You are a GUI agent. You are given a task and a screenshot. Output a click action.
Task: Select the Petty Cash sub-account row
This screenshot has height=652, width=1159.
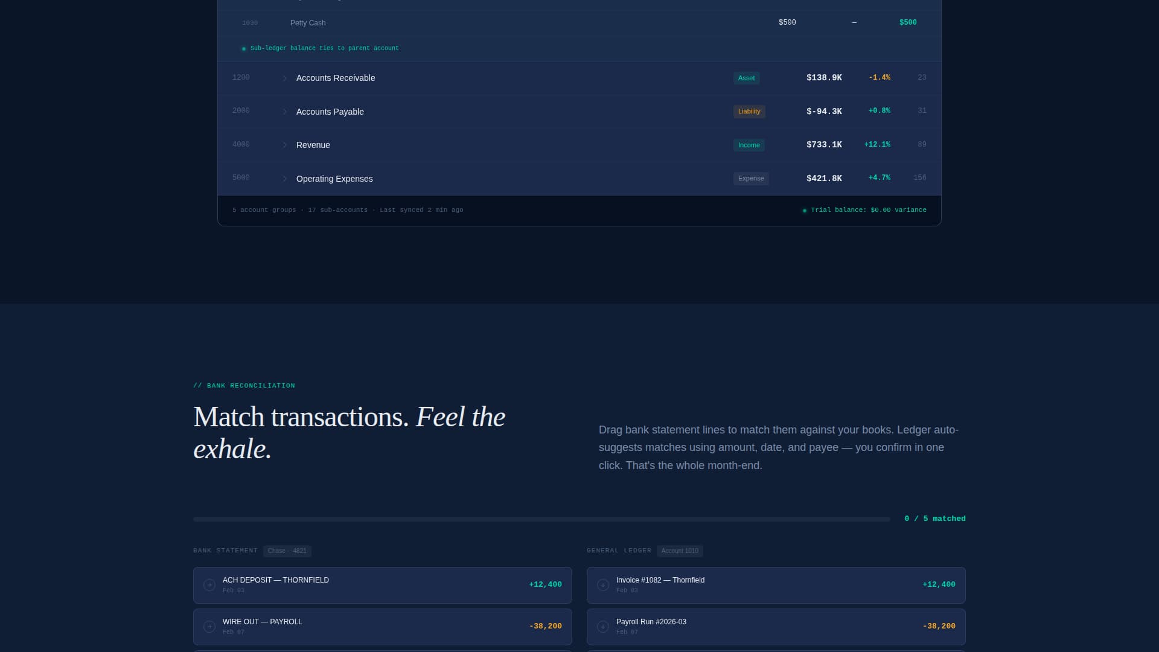(x=308, y=23)
